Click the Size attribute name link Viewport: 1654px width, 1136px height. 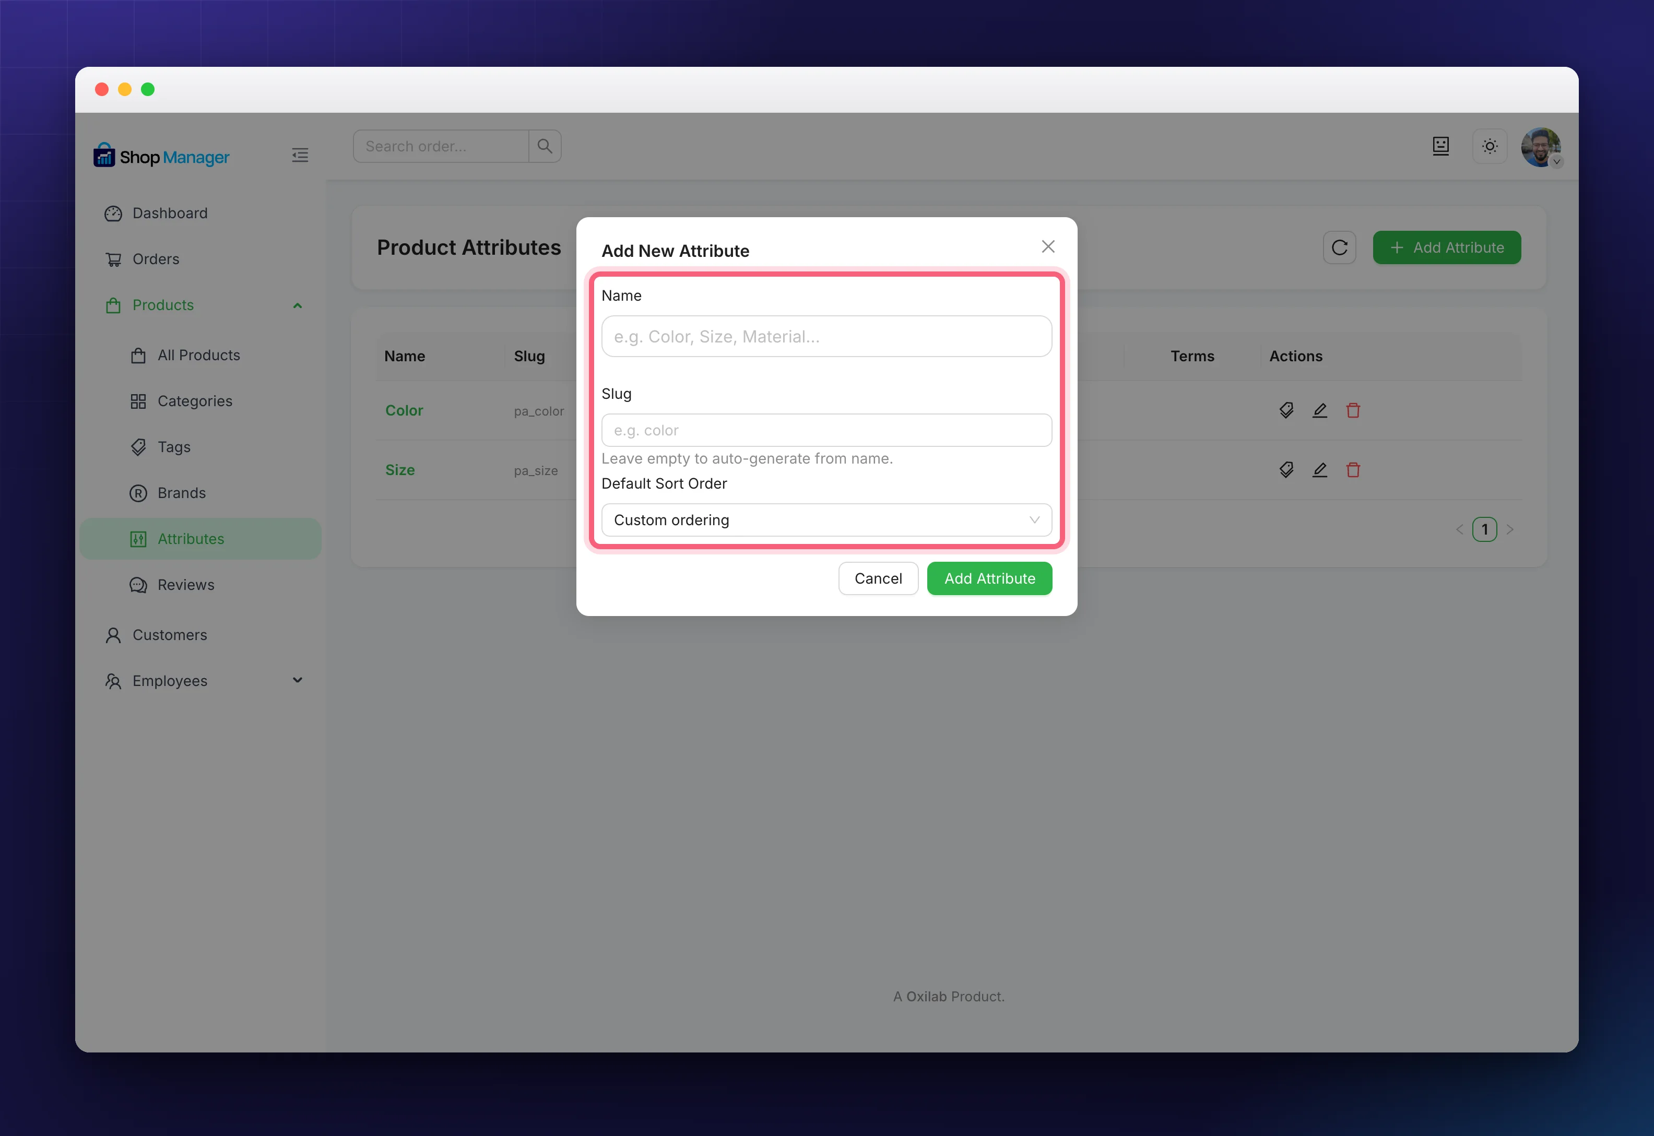(x=399, y=470)
